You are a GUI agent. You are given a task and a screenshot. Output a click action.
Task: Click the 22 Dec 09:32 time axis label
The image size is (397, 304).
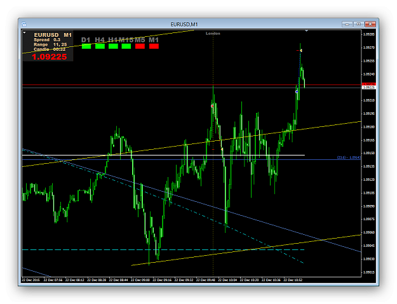[x=184, y=280]
